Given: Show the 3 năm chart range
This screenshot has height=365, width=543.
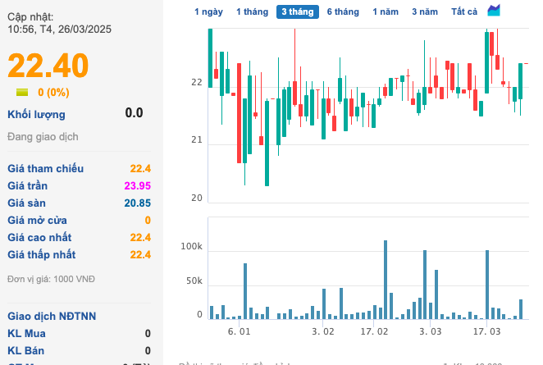Looking at the screenshot, I should tap(425, 11).
